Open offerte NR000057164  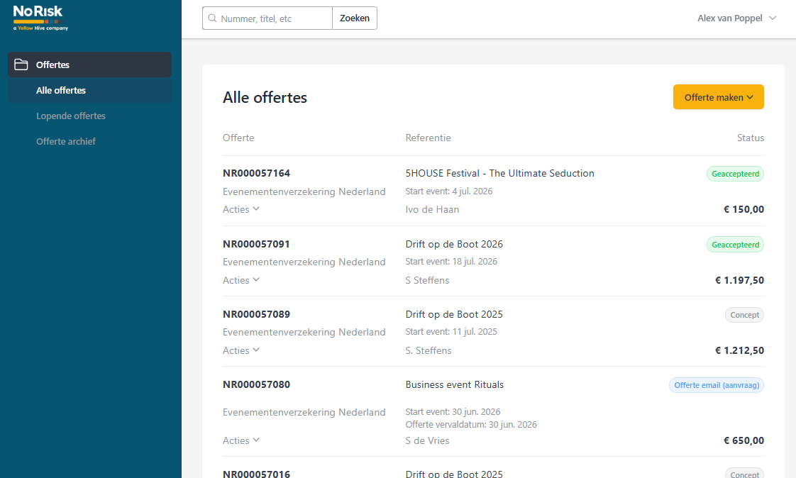(x=256, y=173)
